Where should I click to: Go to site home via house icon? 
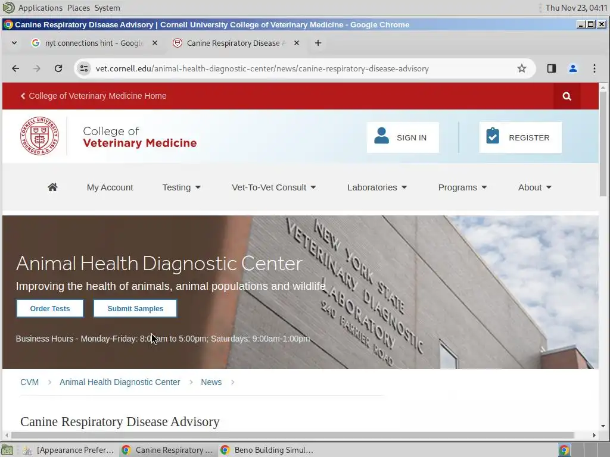pyautogui.click(x=52, y=187)
